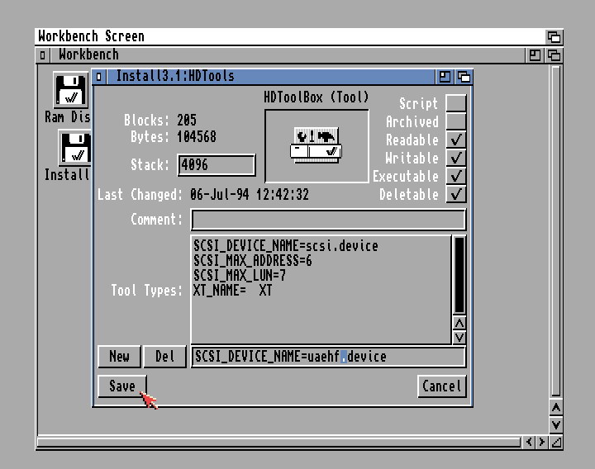This screenshot has height=469, width=595.
Task: Enable the Script checkbox
Action: [455, 103]
